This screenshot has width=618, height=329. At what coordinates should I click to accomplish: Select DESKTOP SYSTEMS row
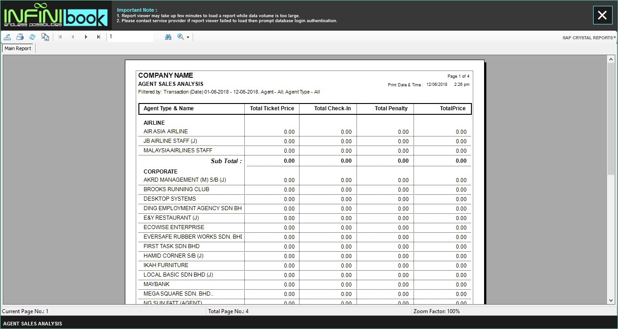click(x=304, y=199)
